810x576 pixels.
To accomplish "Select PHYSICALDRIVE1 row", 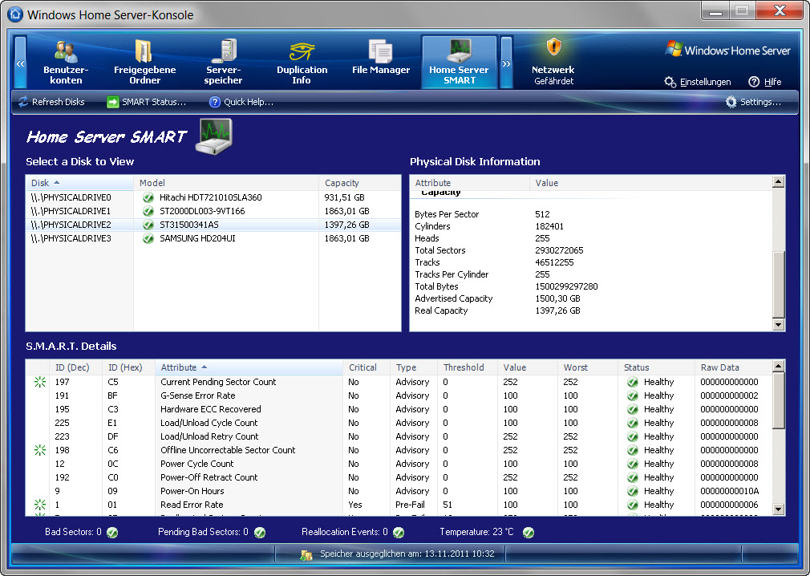I will tap(213, 211).
